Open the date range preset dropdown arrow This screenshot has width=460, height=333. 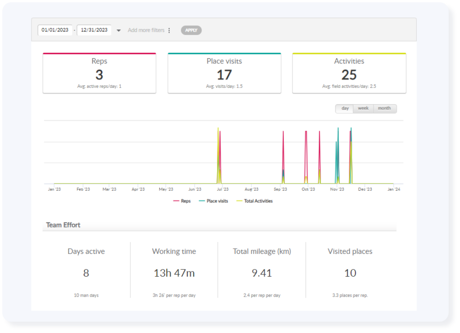[119, 30]
